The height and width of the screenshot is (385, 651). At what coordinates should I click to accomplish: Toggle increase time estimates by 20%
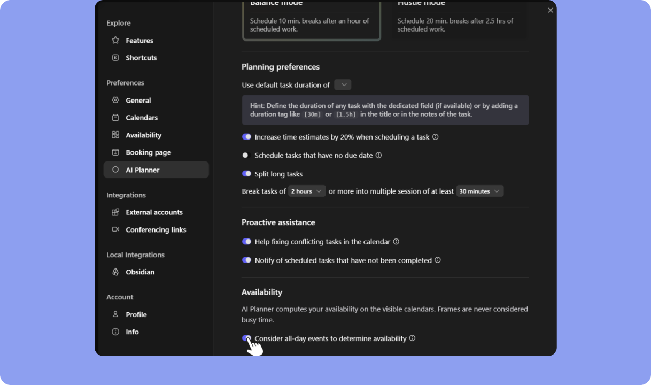[x=246, y=137]
